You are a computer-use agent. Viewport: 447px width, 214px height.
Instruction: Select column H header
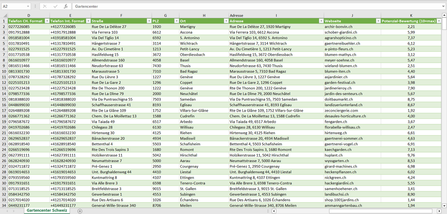204,15
